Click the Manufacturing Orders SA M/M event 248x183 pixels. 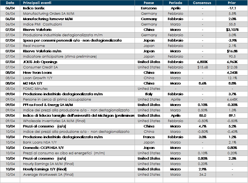point(48,14)
